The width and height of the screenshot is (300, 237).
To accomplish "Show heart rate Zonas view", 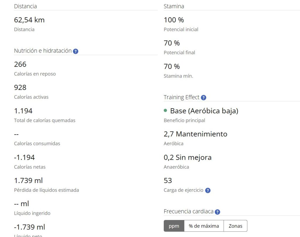I will pyautogui.click(x=235, y=226).
